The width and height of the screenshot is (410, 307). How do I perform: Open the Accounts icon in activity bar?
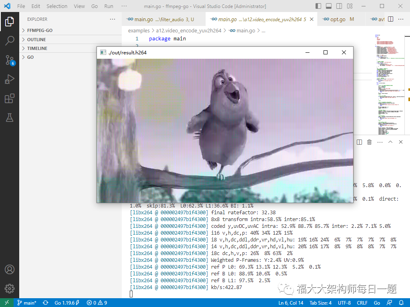pyautogui.click(x=10, y=269)
